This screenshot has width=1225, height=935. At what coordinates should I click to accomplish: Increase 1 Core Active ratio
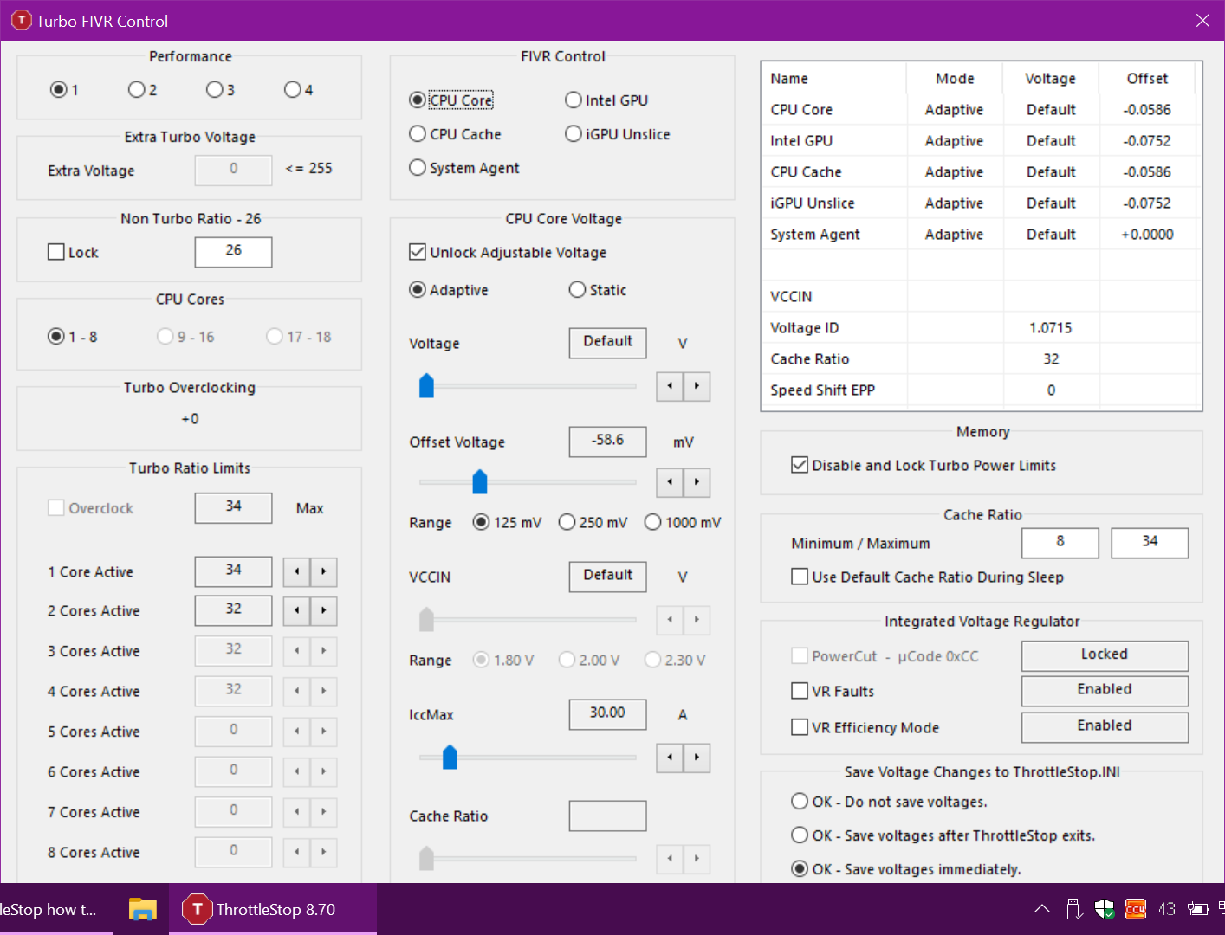pos(324,571)
